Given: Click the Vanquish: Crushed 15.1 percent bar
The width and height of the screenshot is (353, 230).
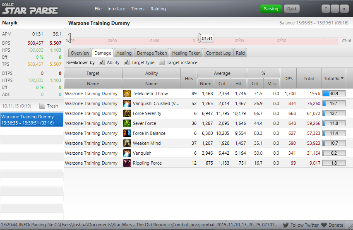Looking at the screenshot, I should [x=334, y=103].
